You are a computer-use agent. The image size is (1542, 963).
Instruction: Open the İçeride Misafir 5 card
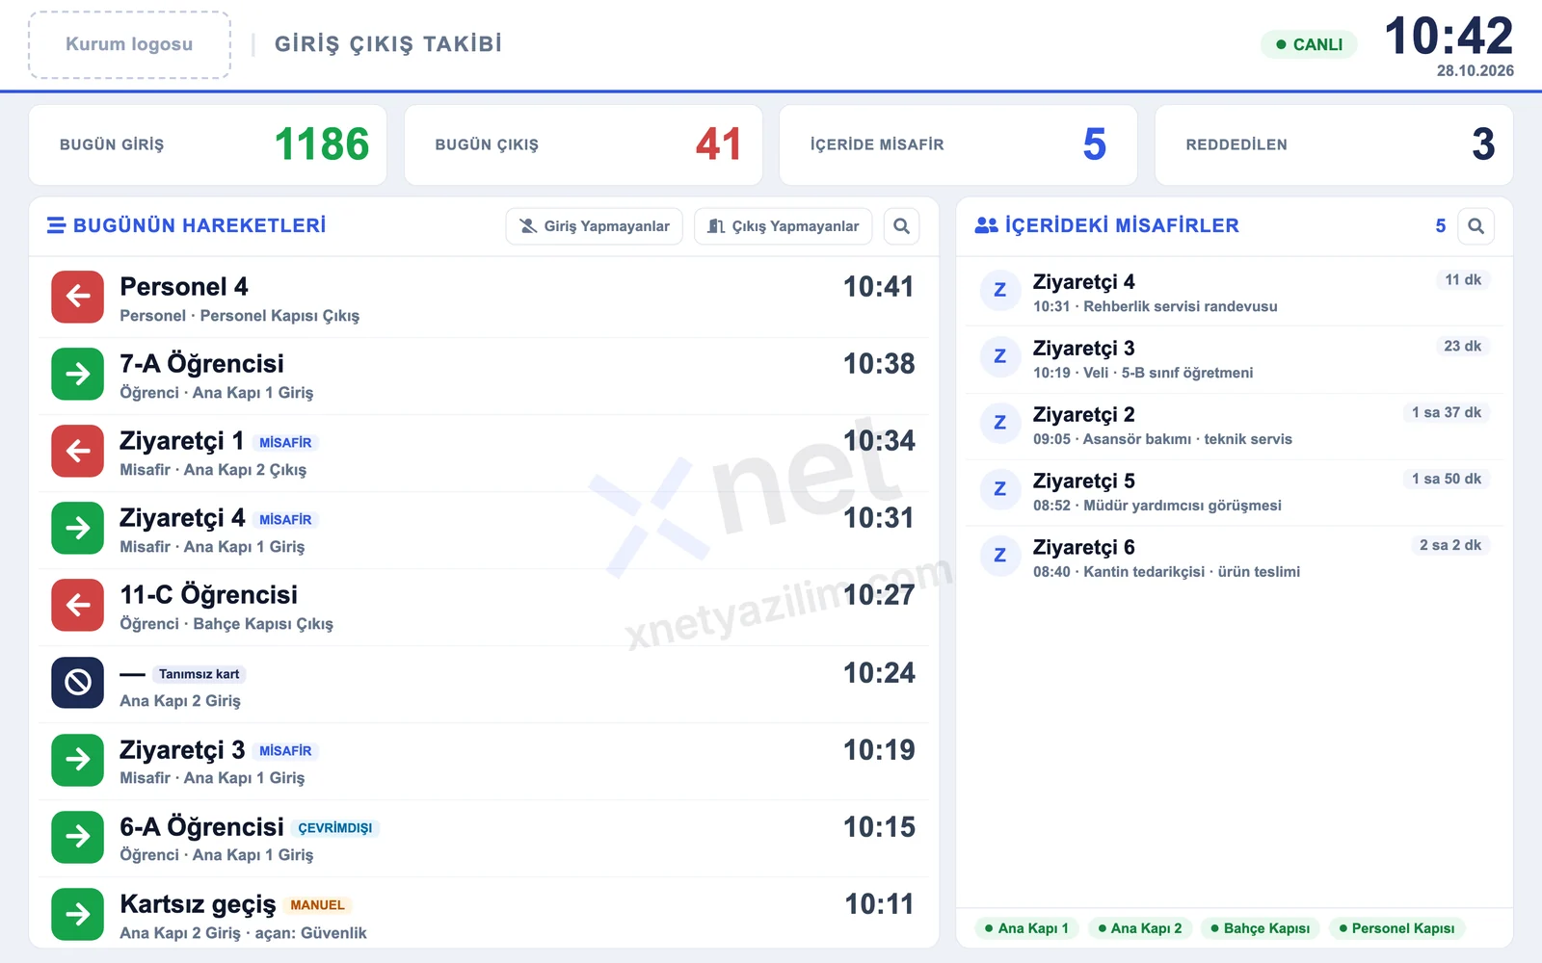coord(958,144)
